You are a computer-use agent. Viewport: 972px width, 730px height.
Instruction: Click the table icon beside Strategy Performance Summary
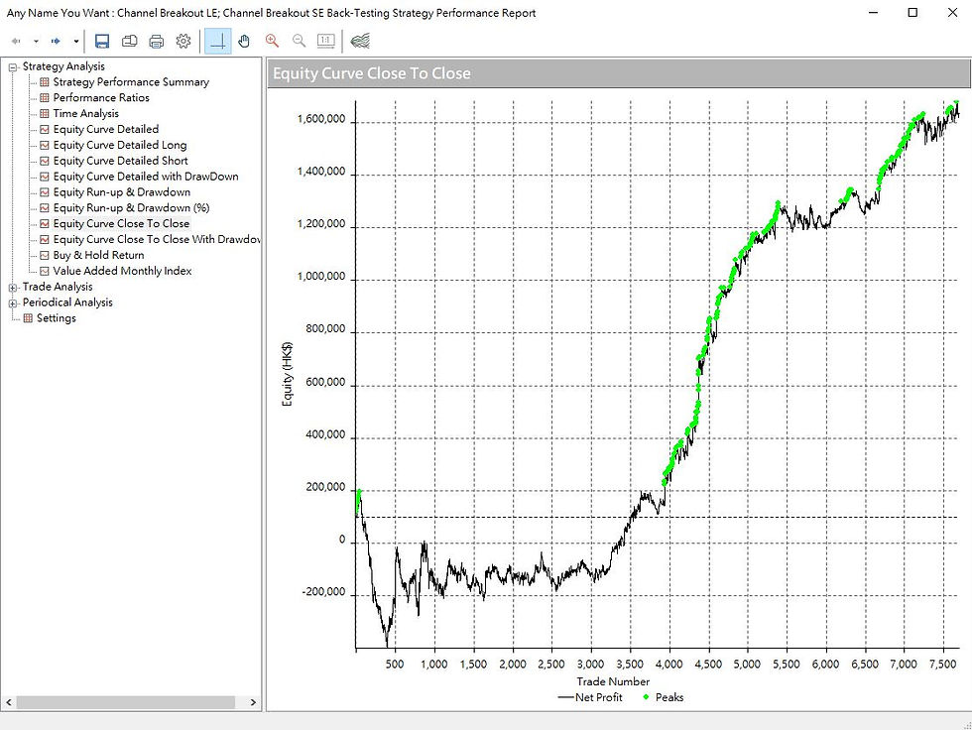44,81
